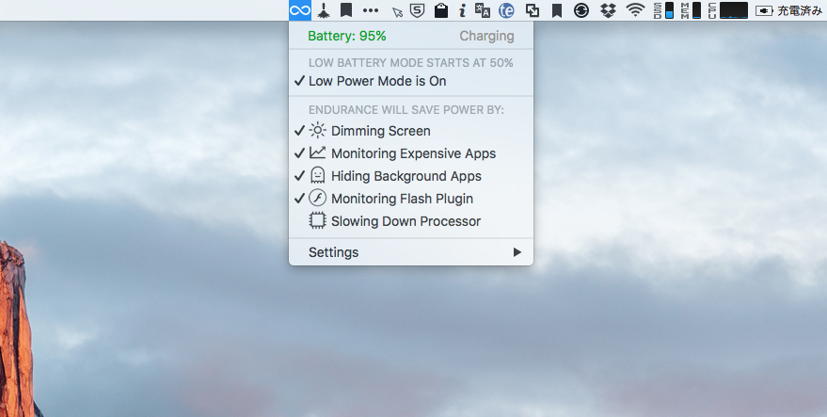Open the three-dots menu bar icon

pyautogui.click(x=371, y=10)
